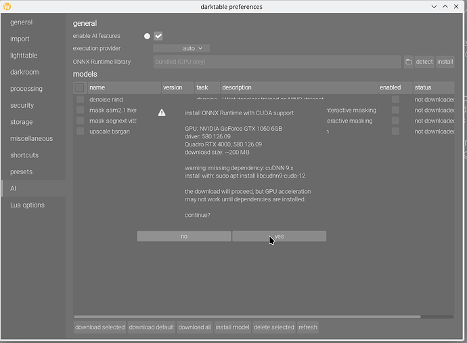
Task: Click the horizontal scrollbar under models list
Action: click(x=247, y=316)
